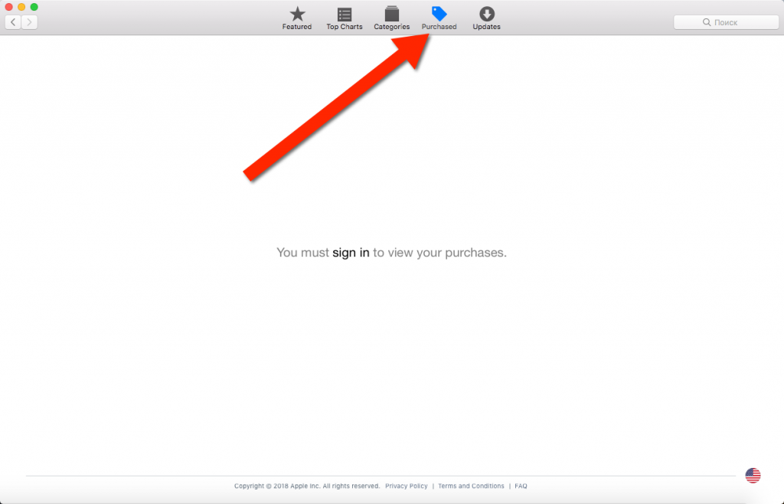784x504 pixels.
Task: Click the 'sign in' link
Action: (x=351, y=253)
